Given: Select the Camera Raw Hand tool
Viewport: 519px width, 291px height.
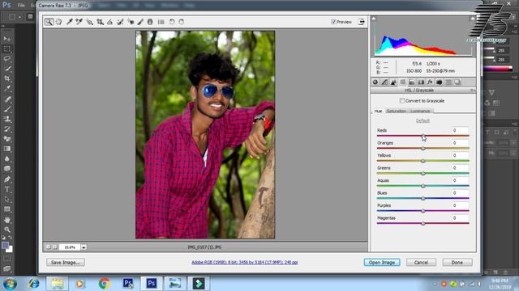Looking at the screenshot, I should (x=59, y=22).
